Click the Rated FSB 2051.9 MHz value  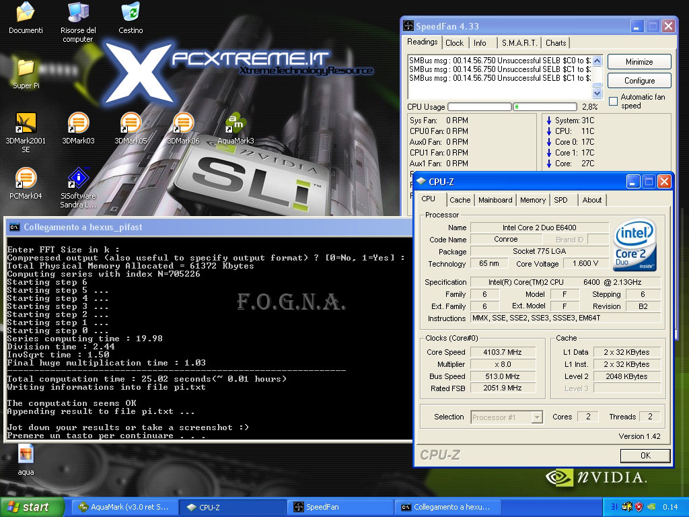pos(503,388)
